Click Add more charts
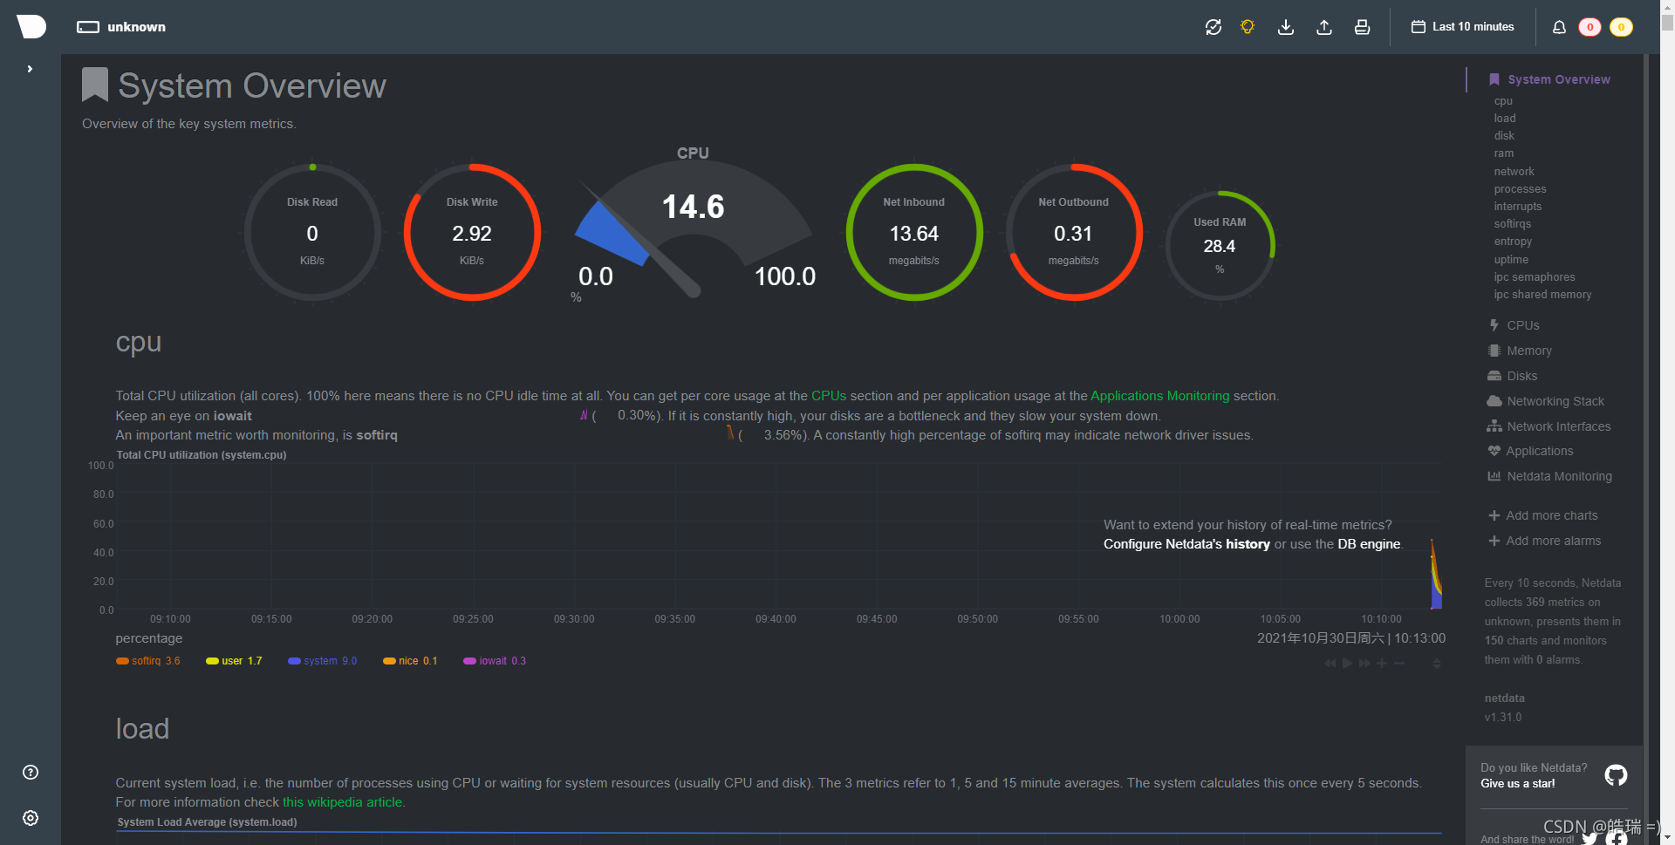1675x845 pixels. [x=1542, y=515]
